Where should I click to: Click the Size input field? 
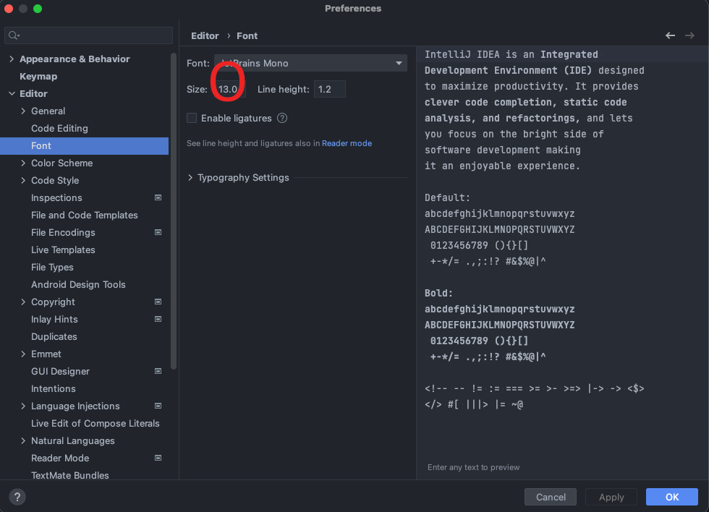point(229,89)
